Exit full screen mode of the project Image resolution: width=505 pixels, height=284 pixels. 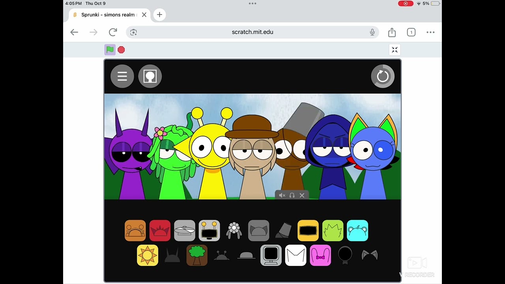coord(395,50)
